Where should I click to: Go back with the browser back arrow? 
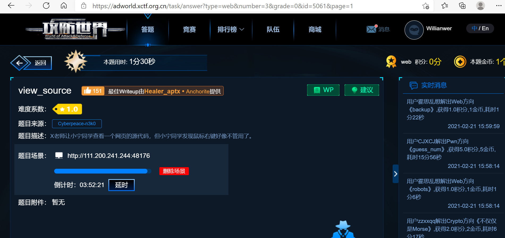point(11,6)
